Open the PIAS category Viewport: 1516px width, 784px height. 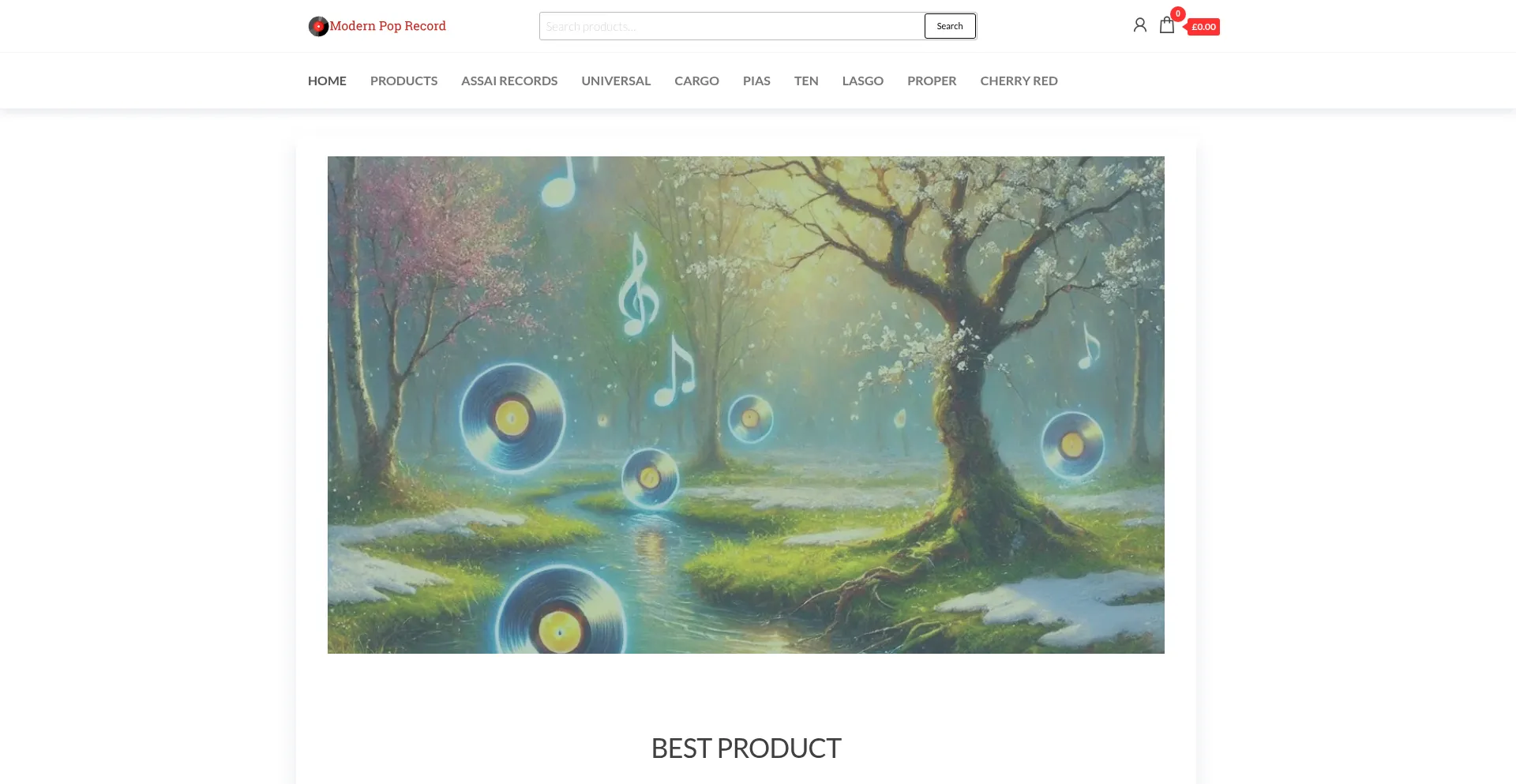[756, 81]
